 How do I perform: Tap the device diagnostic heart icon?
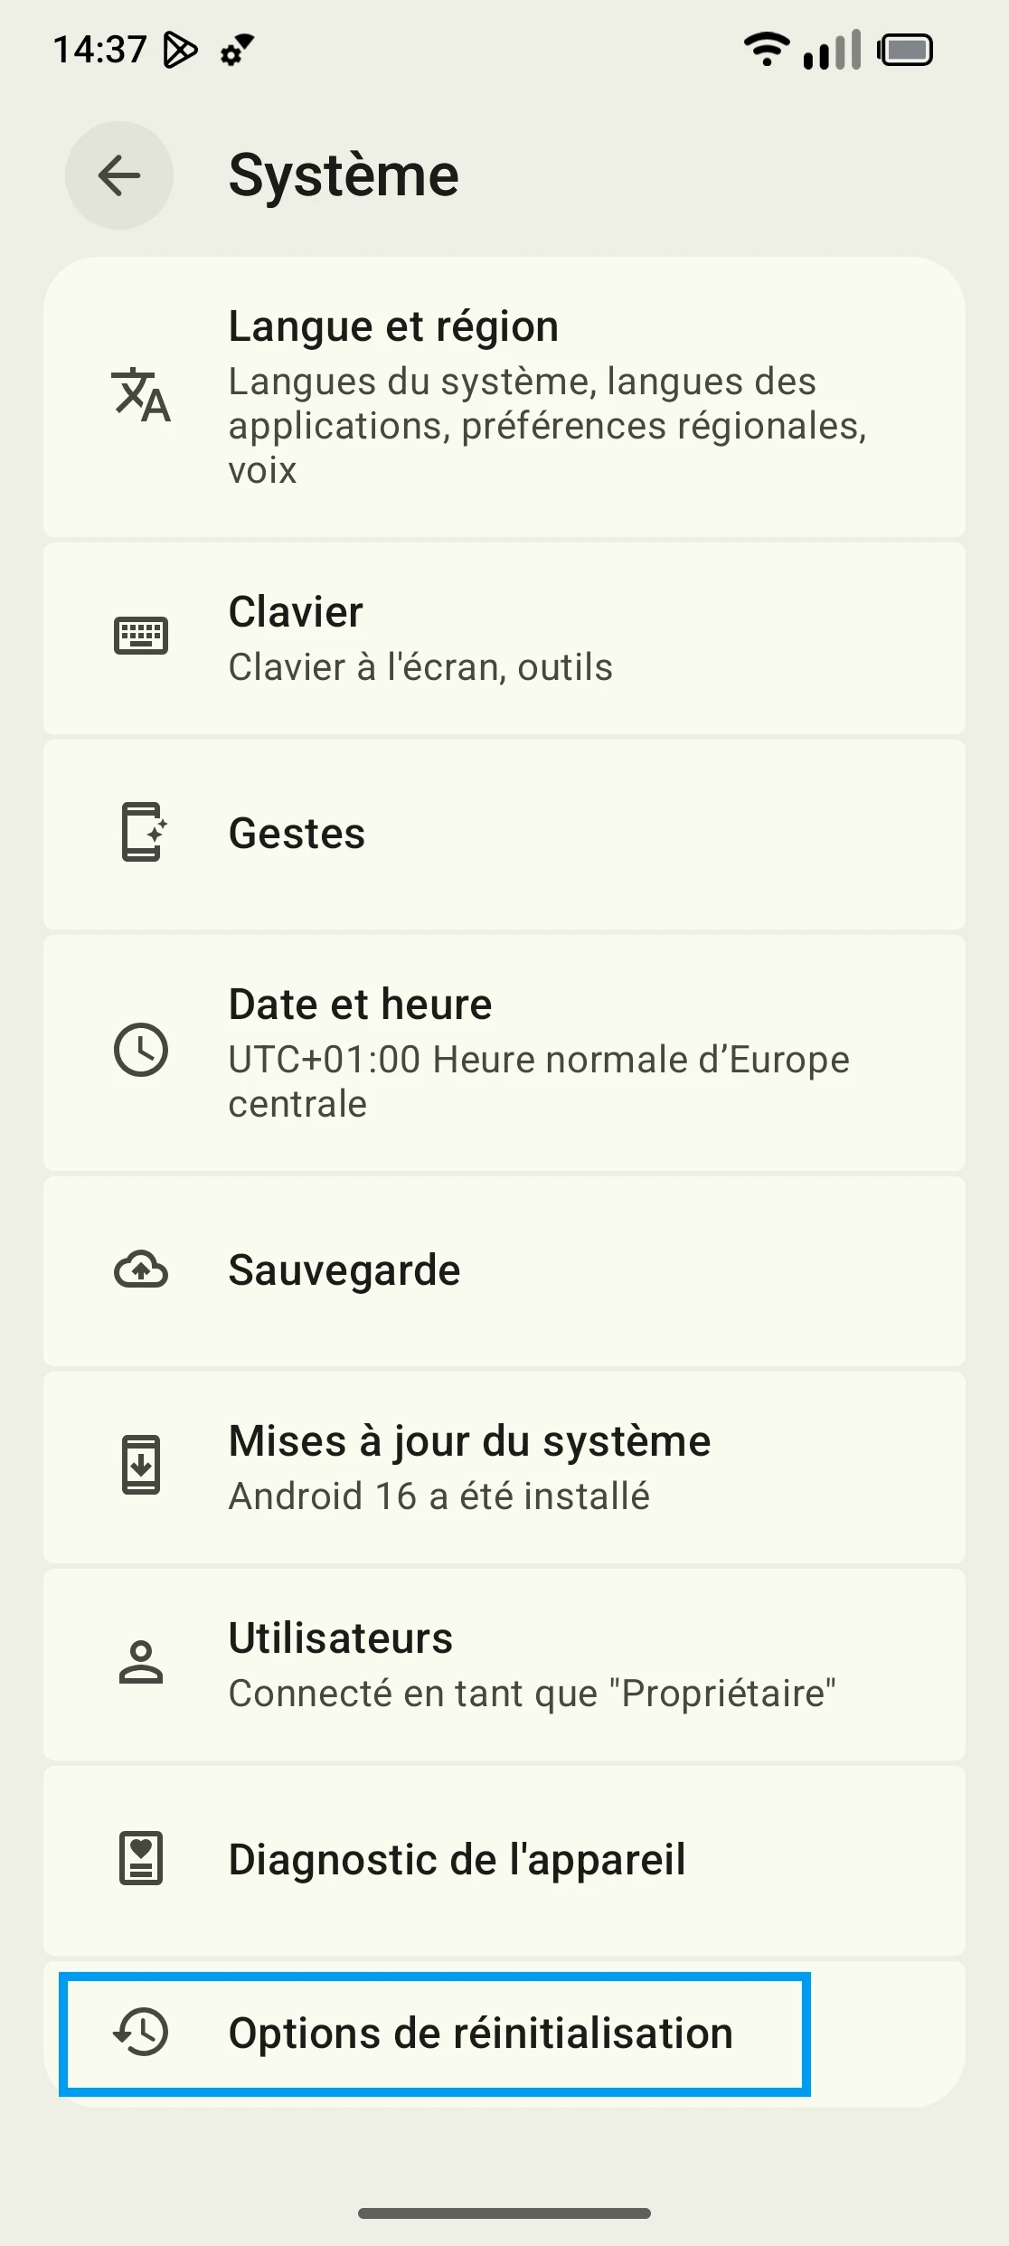(x=141, y=1858)
